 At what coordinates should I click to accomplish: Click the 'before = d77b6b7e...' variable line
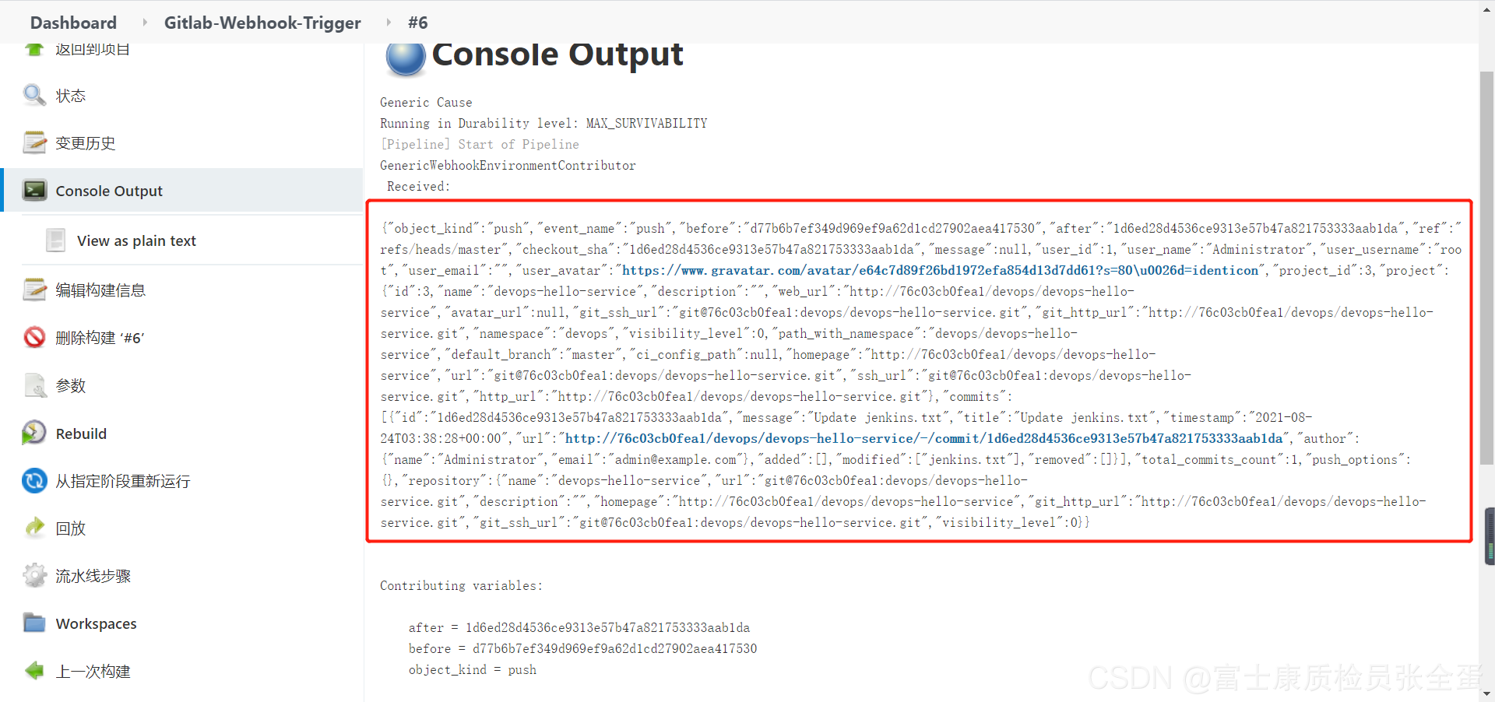[x=582, y=648]
